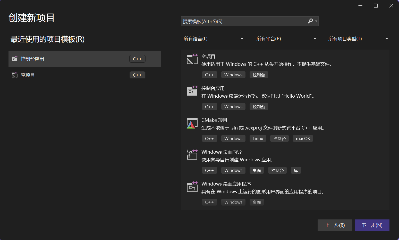Maximize the 创建新项目 window
Screen dimensions: 399x240
pos(376,6)
